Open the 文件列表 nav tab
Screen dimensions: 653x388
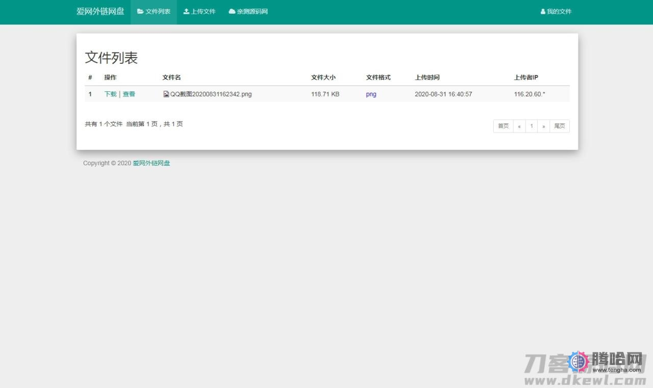[154, 12]
